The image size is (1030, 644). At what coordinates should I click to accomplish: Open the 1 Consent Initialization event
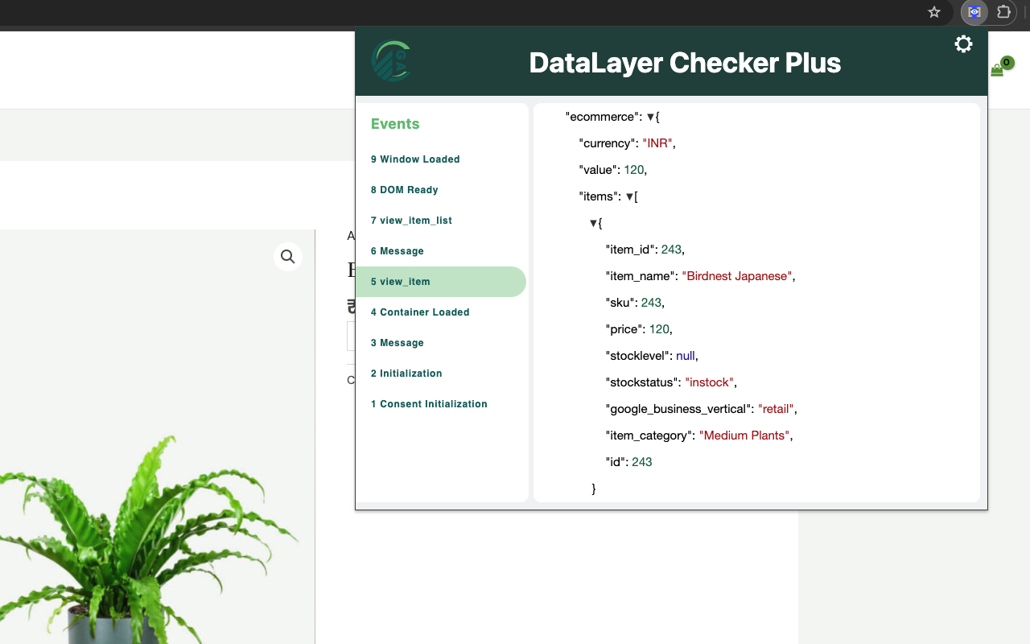[428, 403]
